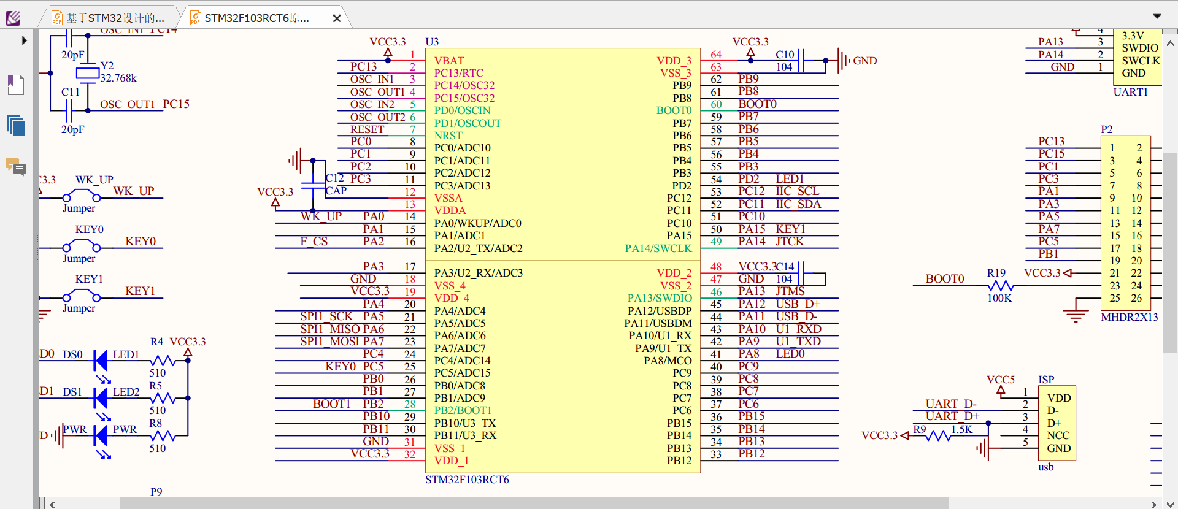
Task: Click the SPI1_MOSI net label
Action: (x=329, y=342)
